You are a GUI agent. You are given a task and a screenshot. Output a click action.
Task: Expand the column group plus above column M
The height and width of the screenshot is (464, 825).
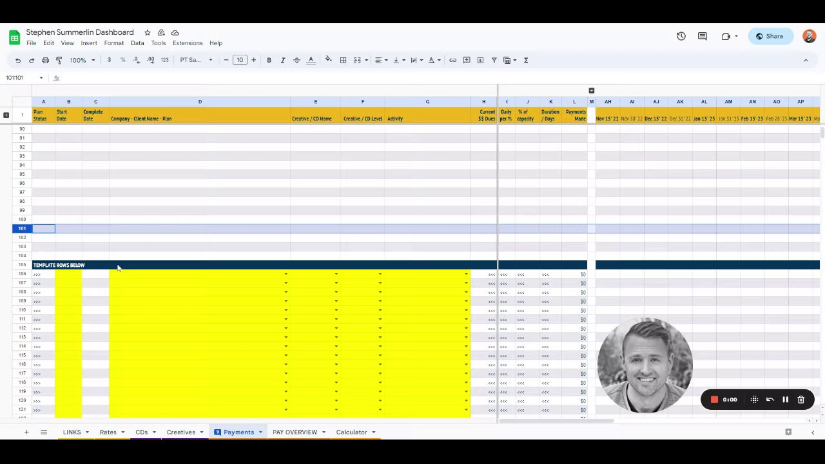[592, 91]
